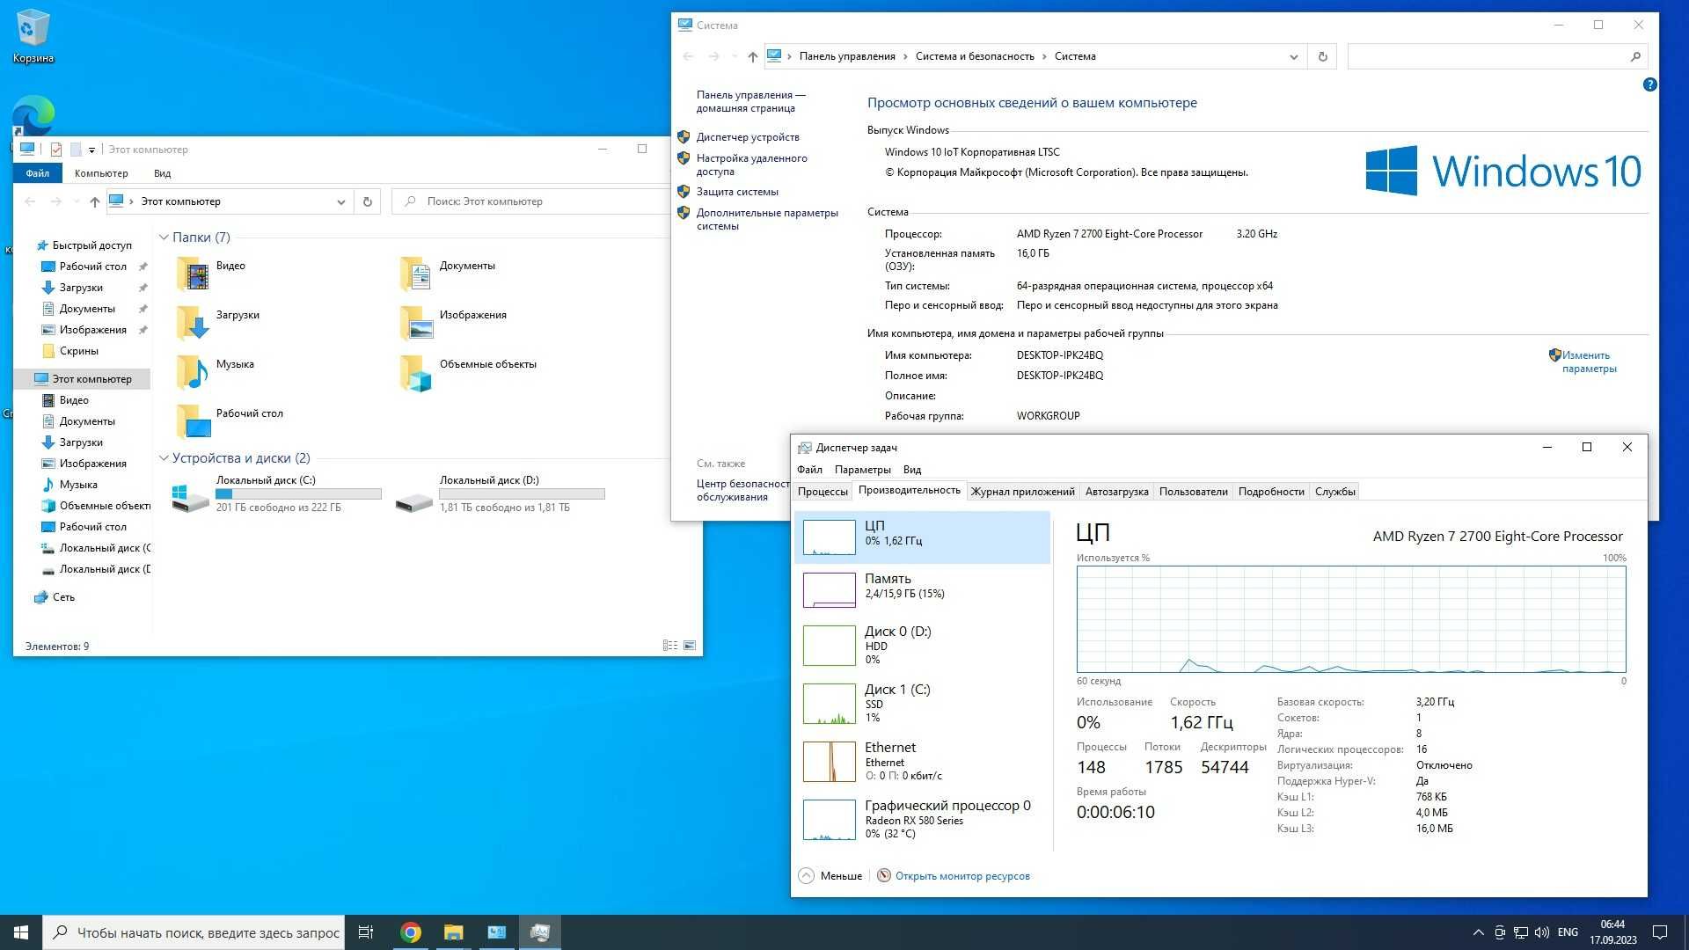Open Настройка удаленного доступа link
The width and height of the screenshot is (1689, 950).
751,164
